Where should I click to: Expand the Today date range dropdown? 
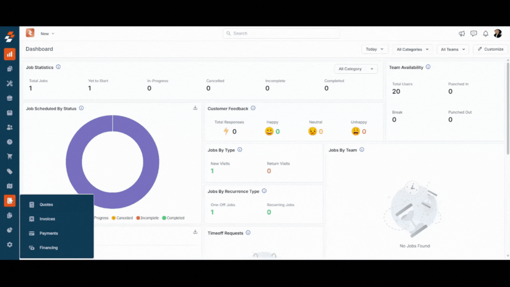[x=375, y=49]
